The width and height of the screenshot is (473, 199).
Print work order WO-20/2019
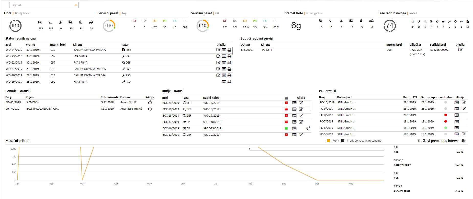(x=229, y=75)
